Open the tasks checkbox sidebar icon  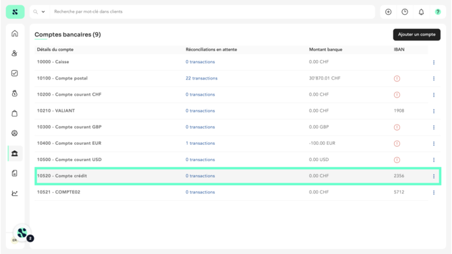15,73
